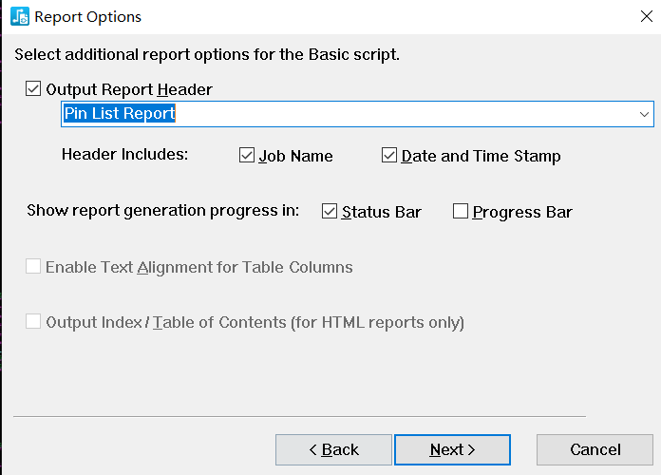This screenshot has height=475, width=661.
Task: Click the Report Options title text
Action: click(x=87, y=17)
